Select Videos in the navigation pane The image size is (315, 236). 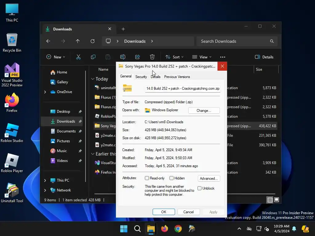click(x=62, y=161)
